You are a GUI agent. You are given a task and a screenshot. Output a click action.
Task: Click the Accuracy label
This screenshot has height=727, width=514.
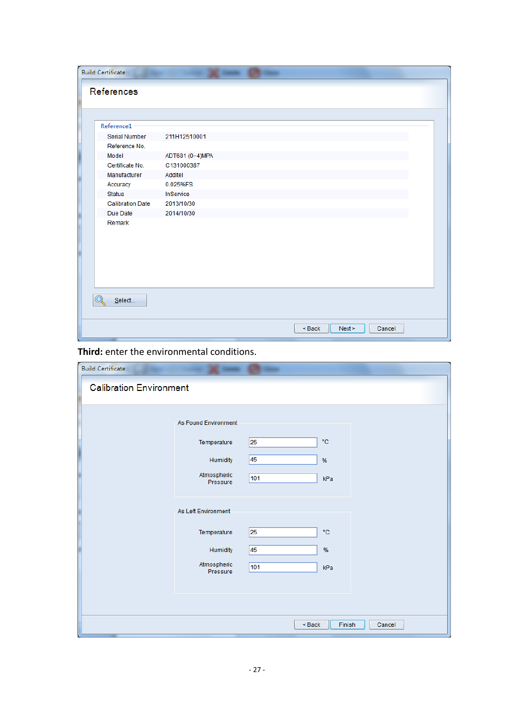pyautogui.click(x=119, y=185)
